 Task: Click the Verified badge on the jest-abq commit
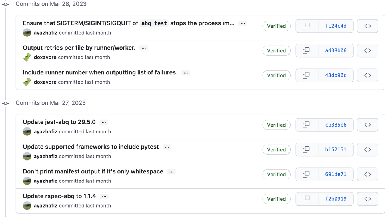[276, 125]
